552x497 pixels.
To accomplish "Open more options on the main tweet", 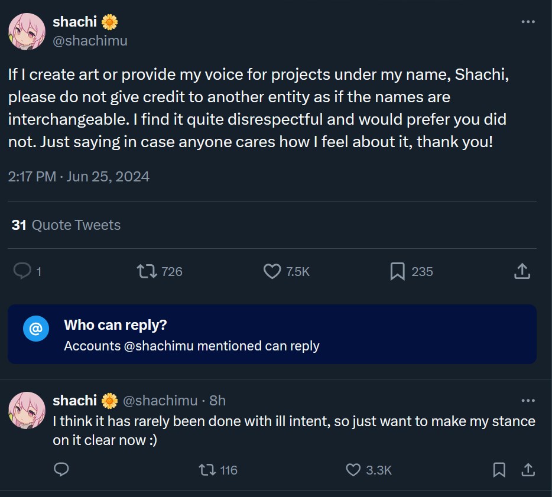I will point(528,22).
